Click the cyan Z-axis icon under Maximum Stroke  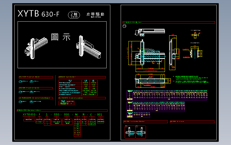[31, 82]
